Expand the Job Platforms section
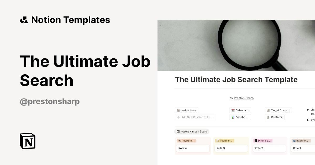The width and height of the screenshot is (315, 165). [308, 110]
